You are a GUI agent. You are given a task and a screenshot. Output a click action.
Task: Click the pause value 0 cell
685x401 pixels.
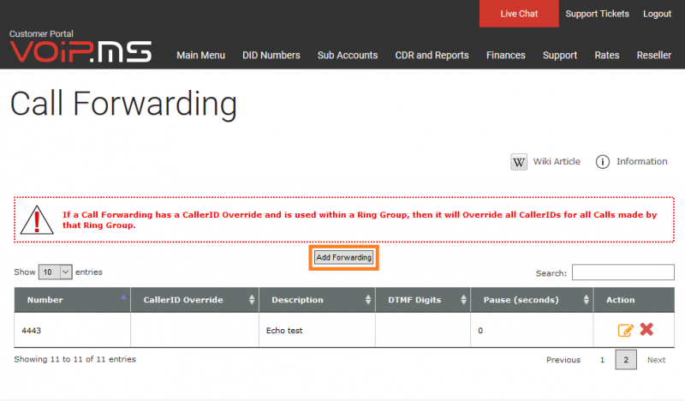(532, 330)
